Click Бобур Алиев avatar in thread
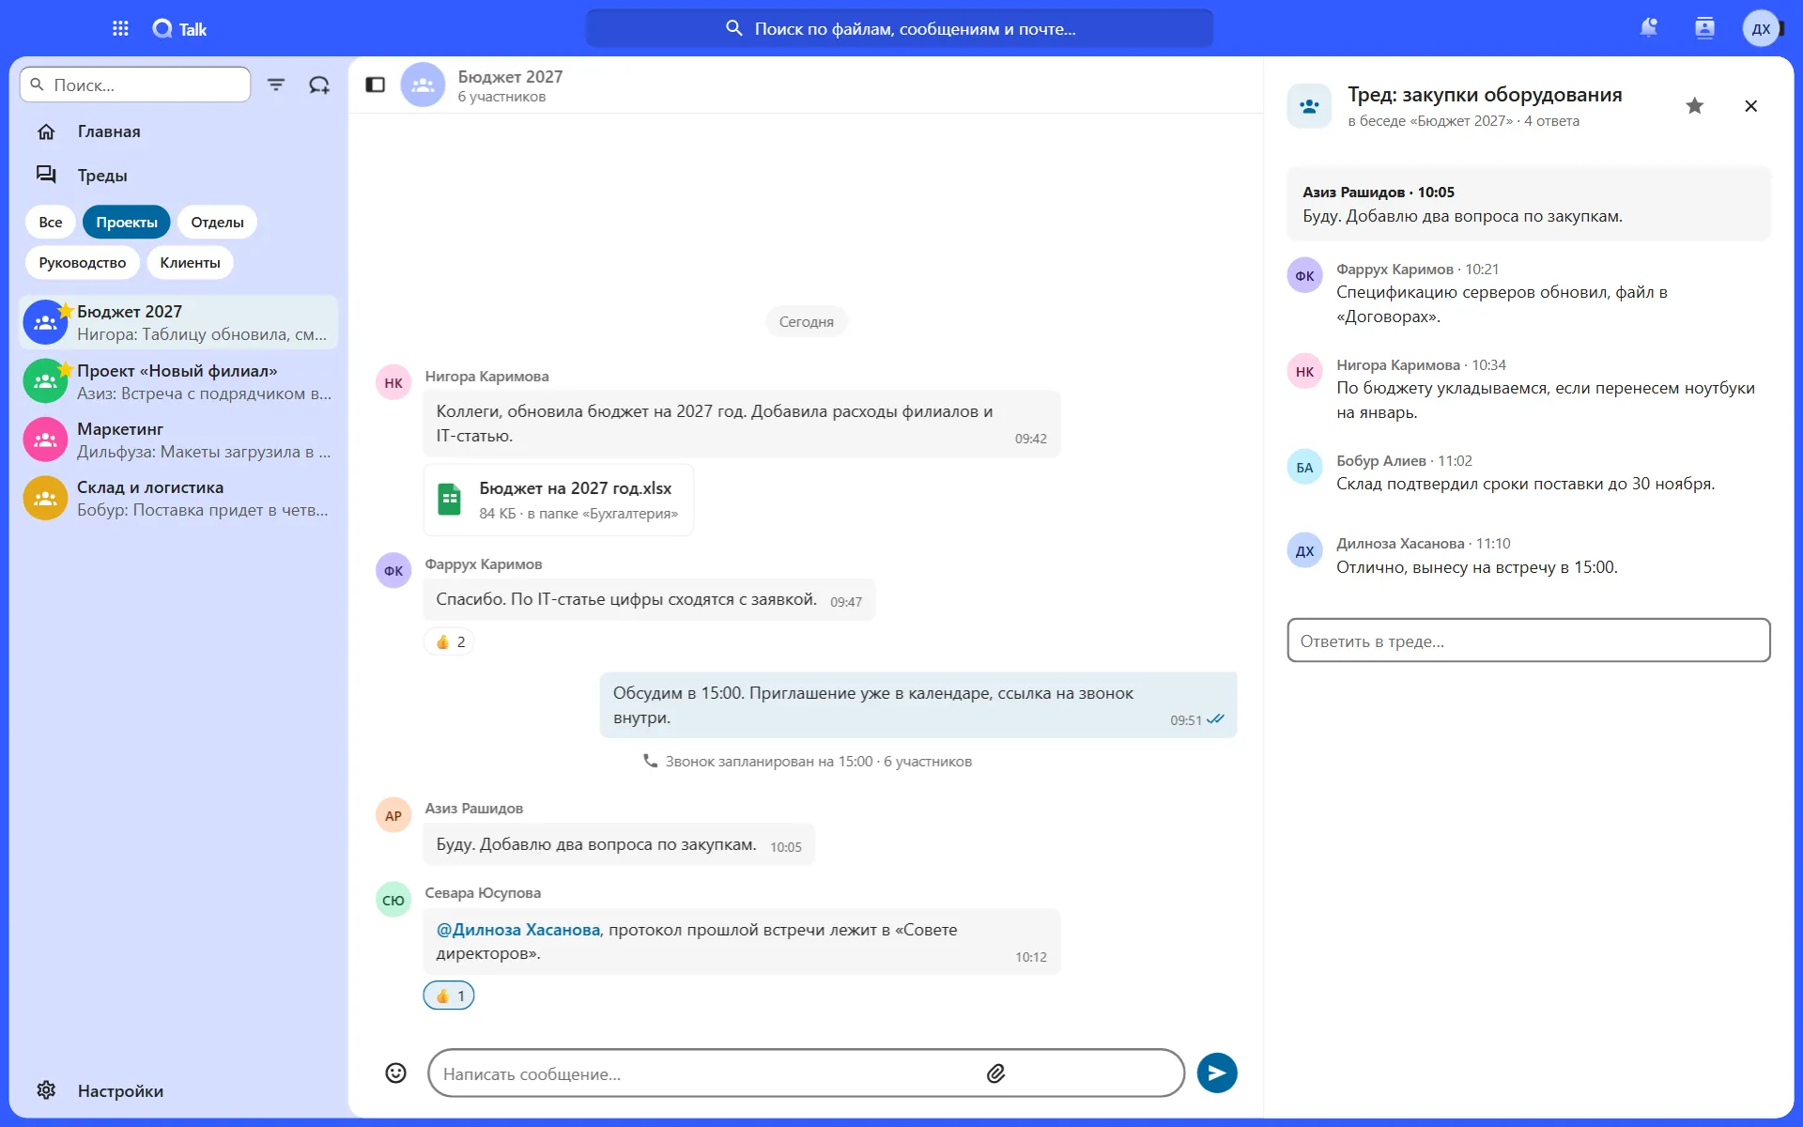The image size is (1803, 1127). [x=1304, y=467]
